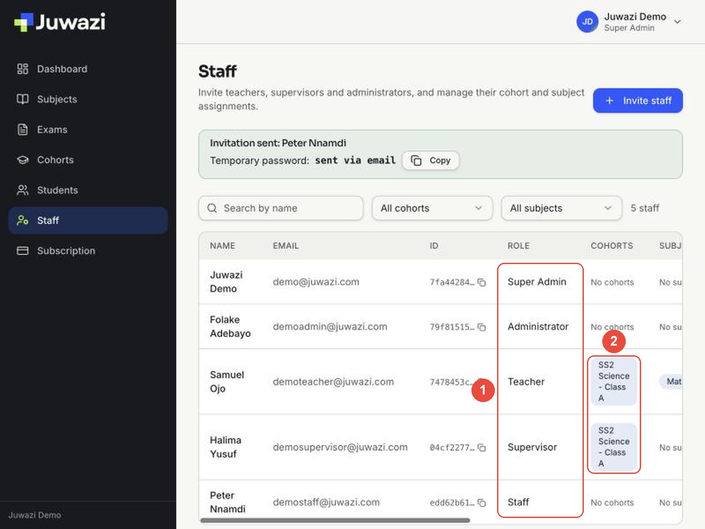Viewport: 705px width, 529px height.
Task: Select the Staff sidebar item
Action: click(88, 220)
